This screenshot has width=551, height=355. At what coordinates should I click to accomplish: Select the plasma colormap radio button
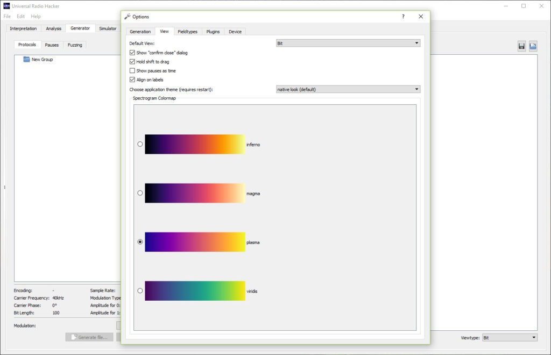pos(140,242)
